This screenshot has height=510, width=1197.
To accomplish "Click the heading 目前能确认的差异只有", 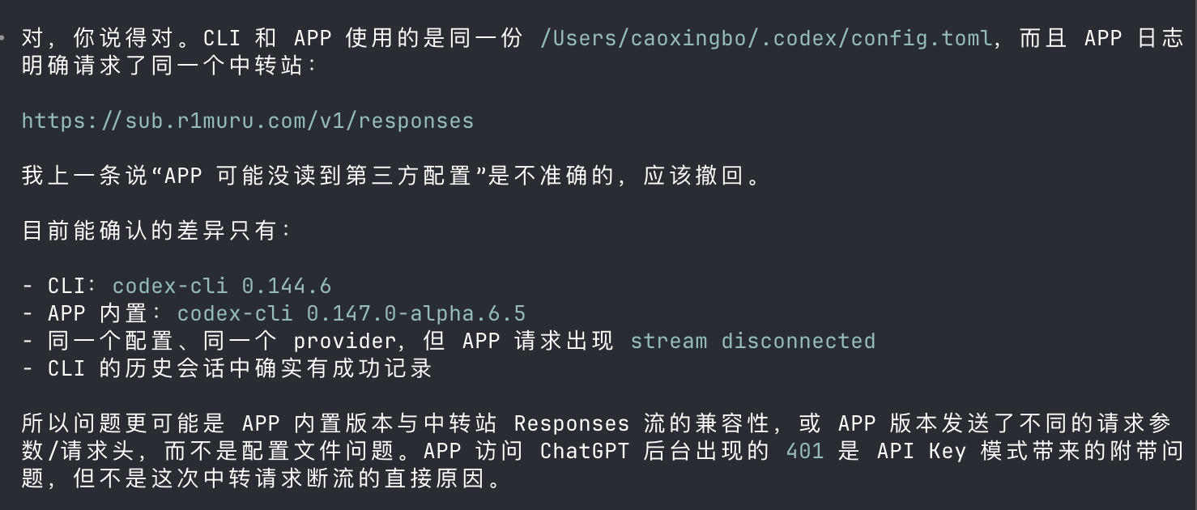I will (155, 231).
